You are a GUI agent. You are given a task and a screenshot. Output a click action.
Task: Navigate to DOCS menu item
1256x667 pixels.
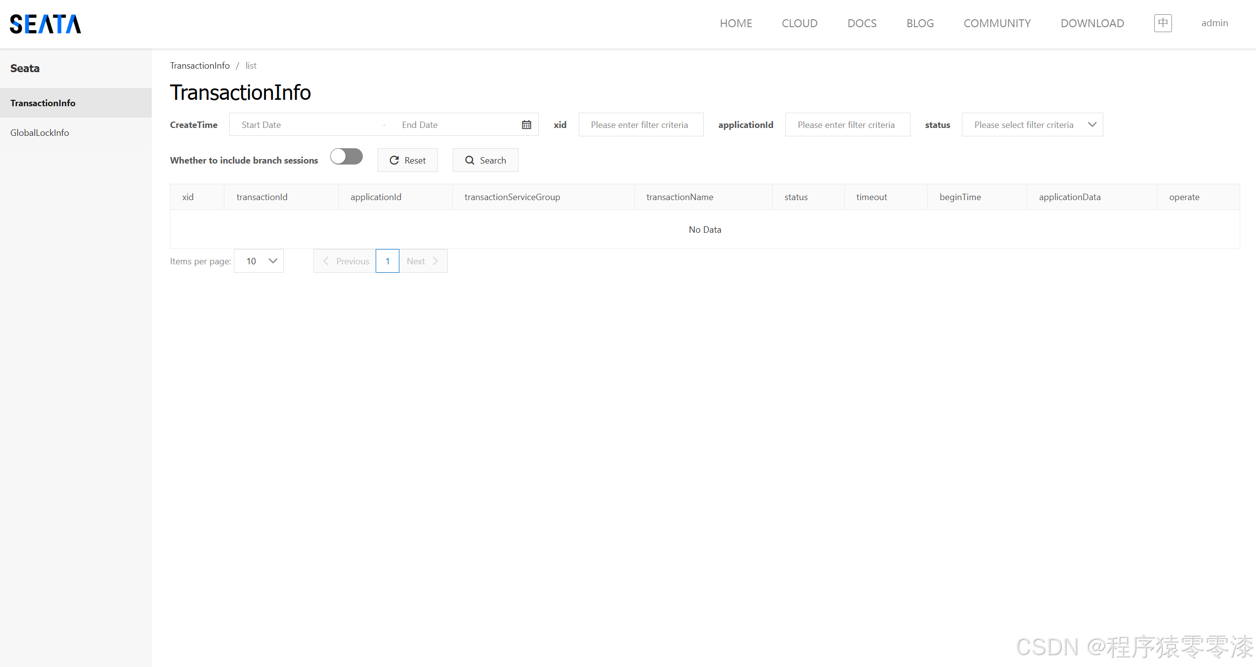coord(862,23)
